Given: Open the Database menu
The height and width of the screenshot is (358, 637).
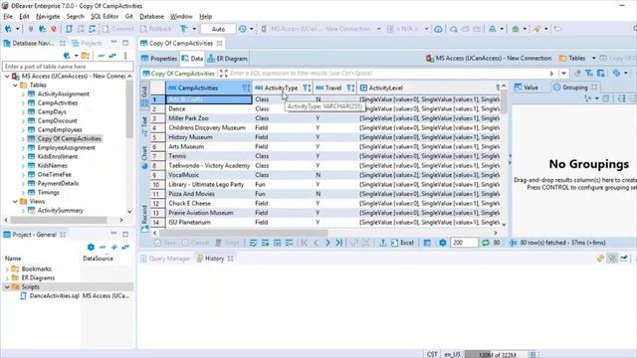Looking at the screenshot, I should point(151,17).
